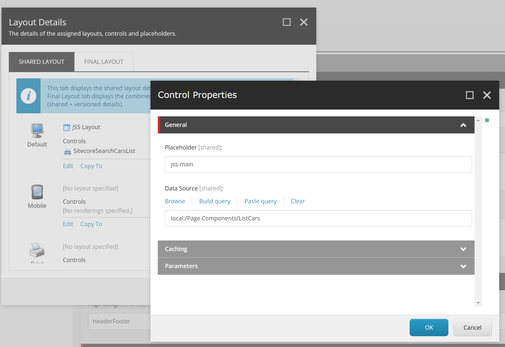Click the Mobile device icon
The width and height of the screenshot is (505, 347).
(x=37, y=192)
